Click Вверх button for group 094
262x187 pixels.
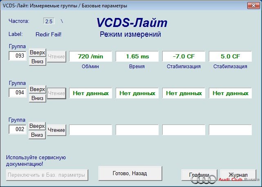[x=38, y=89]
